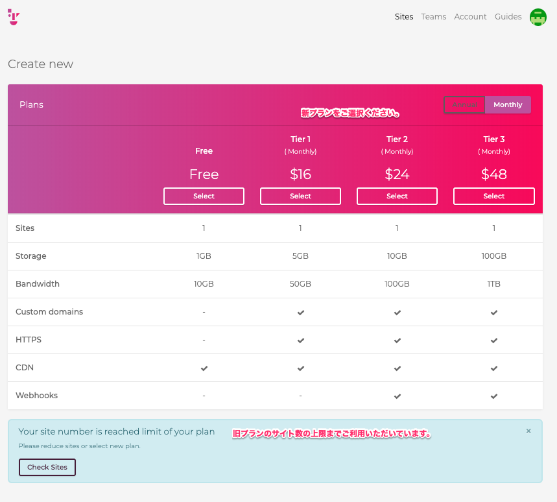
Task: Click the Tier 1 column heading
Action: point(300,139)
